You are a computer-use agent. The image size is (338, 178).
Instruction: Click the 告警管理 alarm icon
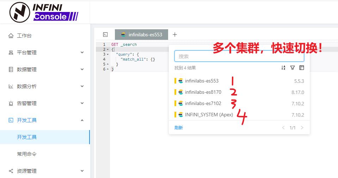pyautogui.click(x=11, y=103)
